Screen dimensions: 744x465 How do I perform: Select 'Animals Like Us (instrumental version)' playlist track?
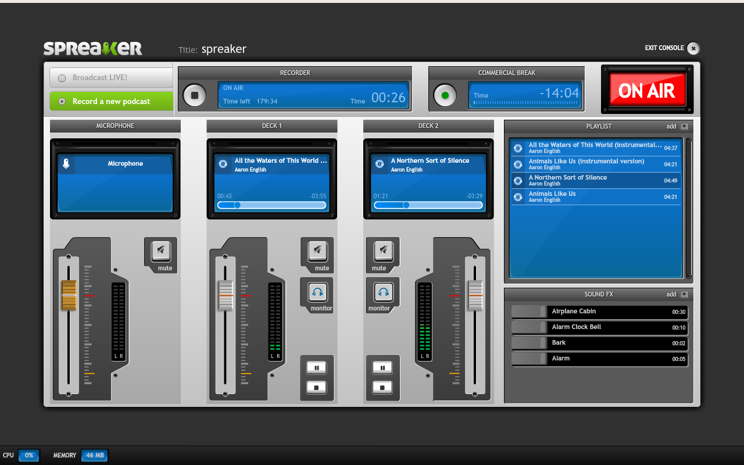point(596,164)
